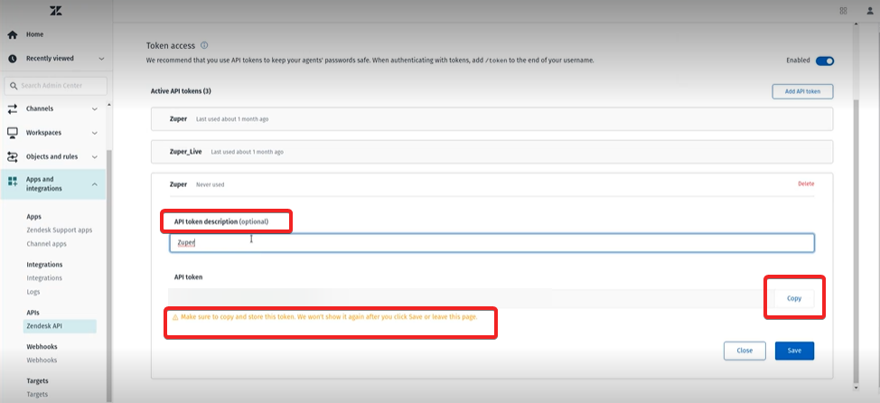Expand the Channels section chevron
This screenshot has width=880, height=403.
point(94,109)
